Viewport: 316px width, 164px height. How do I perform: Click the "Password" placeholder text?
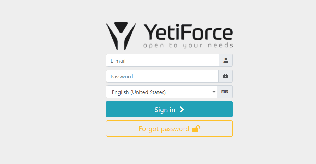122,77
